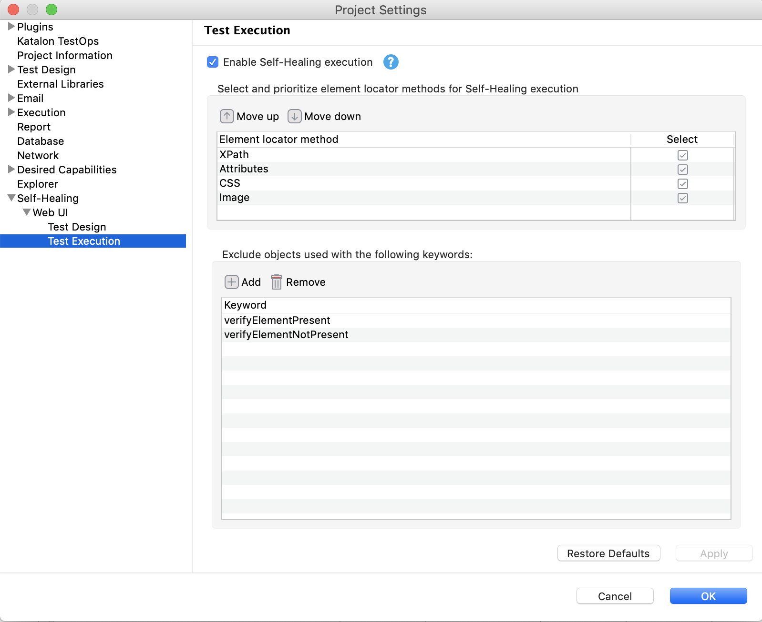Image resolution: width=762 pixels, height=622 pixels.
Task: Disable the Enable Self-Healing execution checkbox
Action: tap(213, 62)
